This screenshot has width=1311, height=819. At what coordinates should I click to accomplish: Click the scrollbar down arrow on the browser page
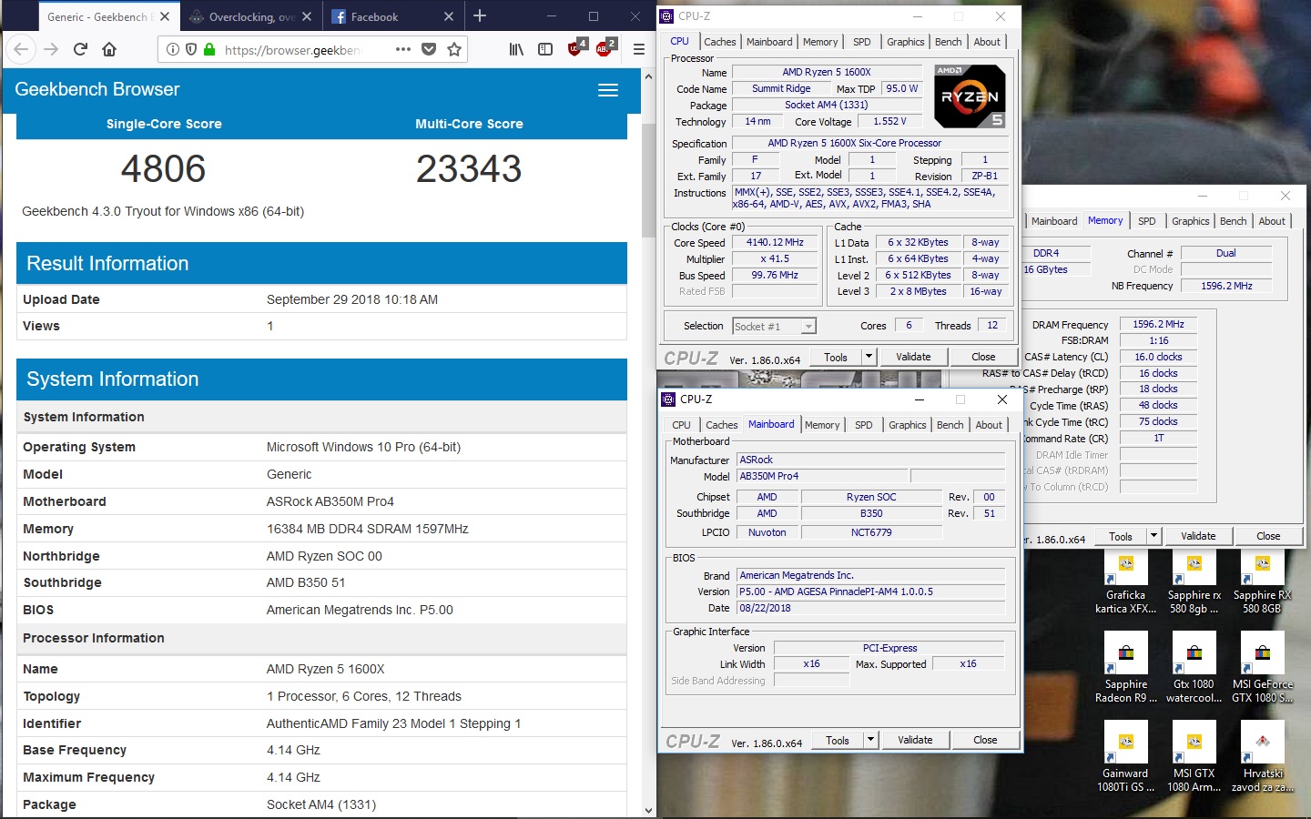(x=648, y=811)
